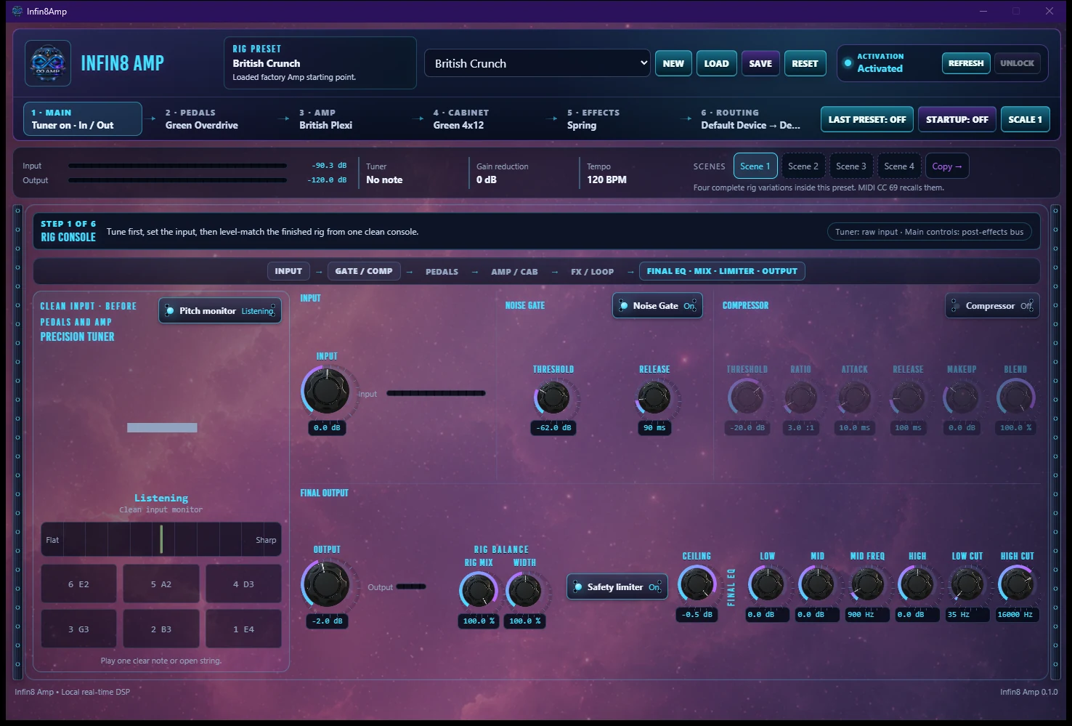
Task: Select Scene 3
Action: (851, 166)
